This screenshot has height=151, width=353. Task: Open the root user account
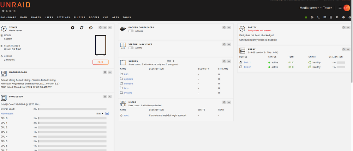pos(126,115)
